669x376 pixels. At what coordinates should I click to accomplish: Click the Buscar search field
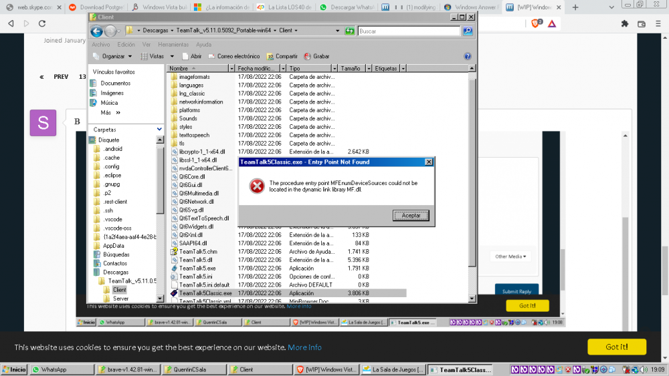tap(408, 31)
